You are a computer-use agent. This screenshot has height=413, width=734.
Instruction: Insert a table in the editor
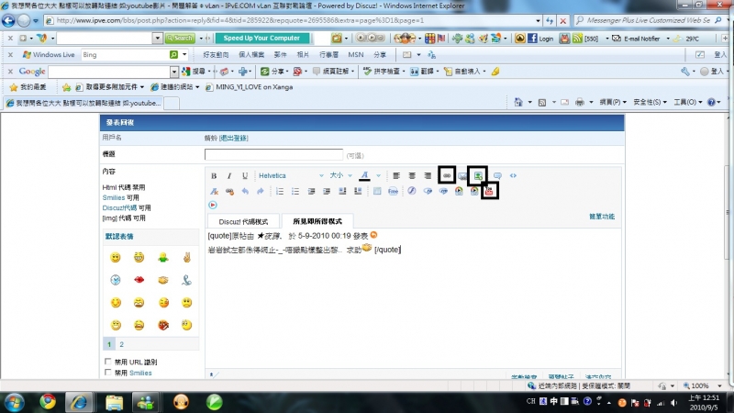377,191
